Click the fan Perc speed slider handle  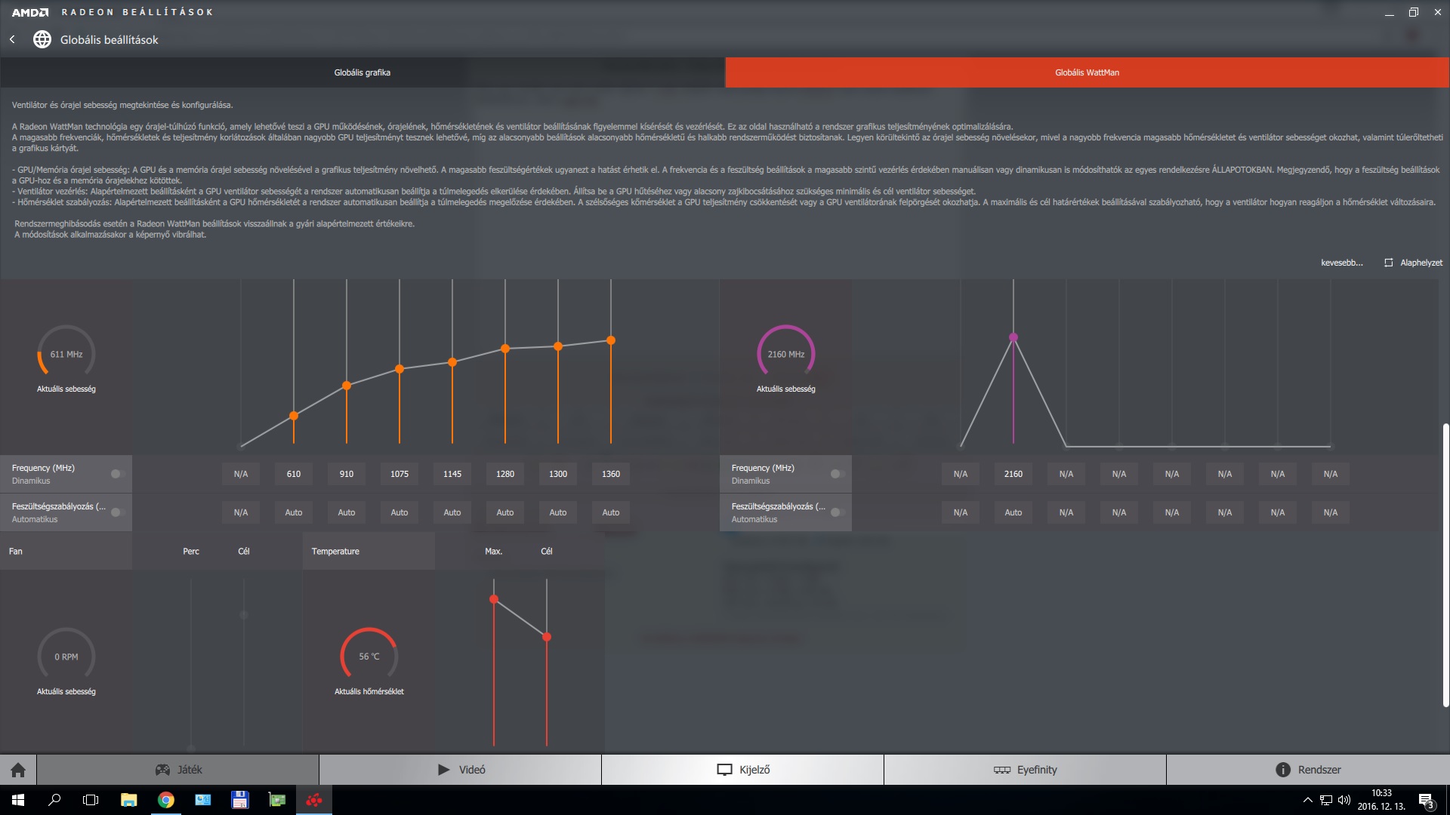pyautogui.click(x=191, y=748)
